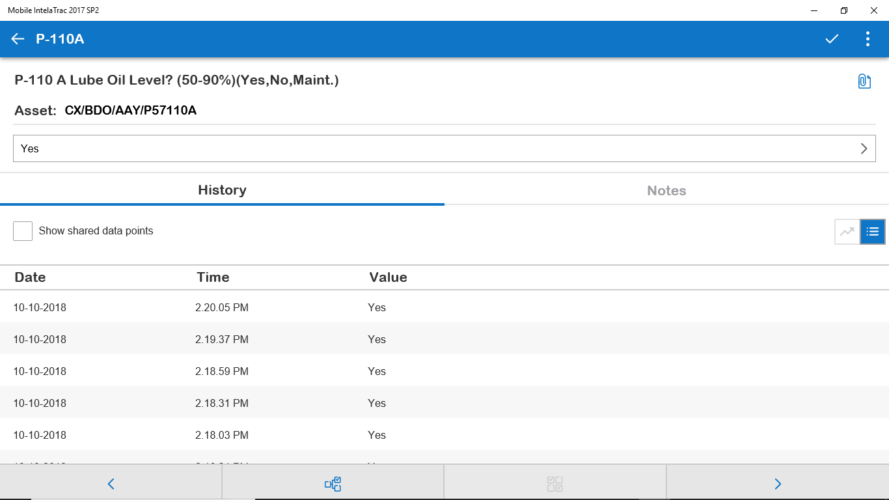This screenshot has width=889, height=500.
Task: Switch to the History tab
Action: (222, 190)
